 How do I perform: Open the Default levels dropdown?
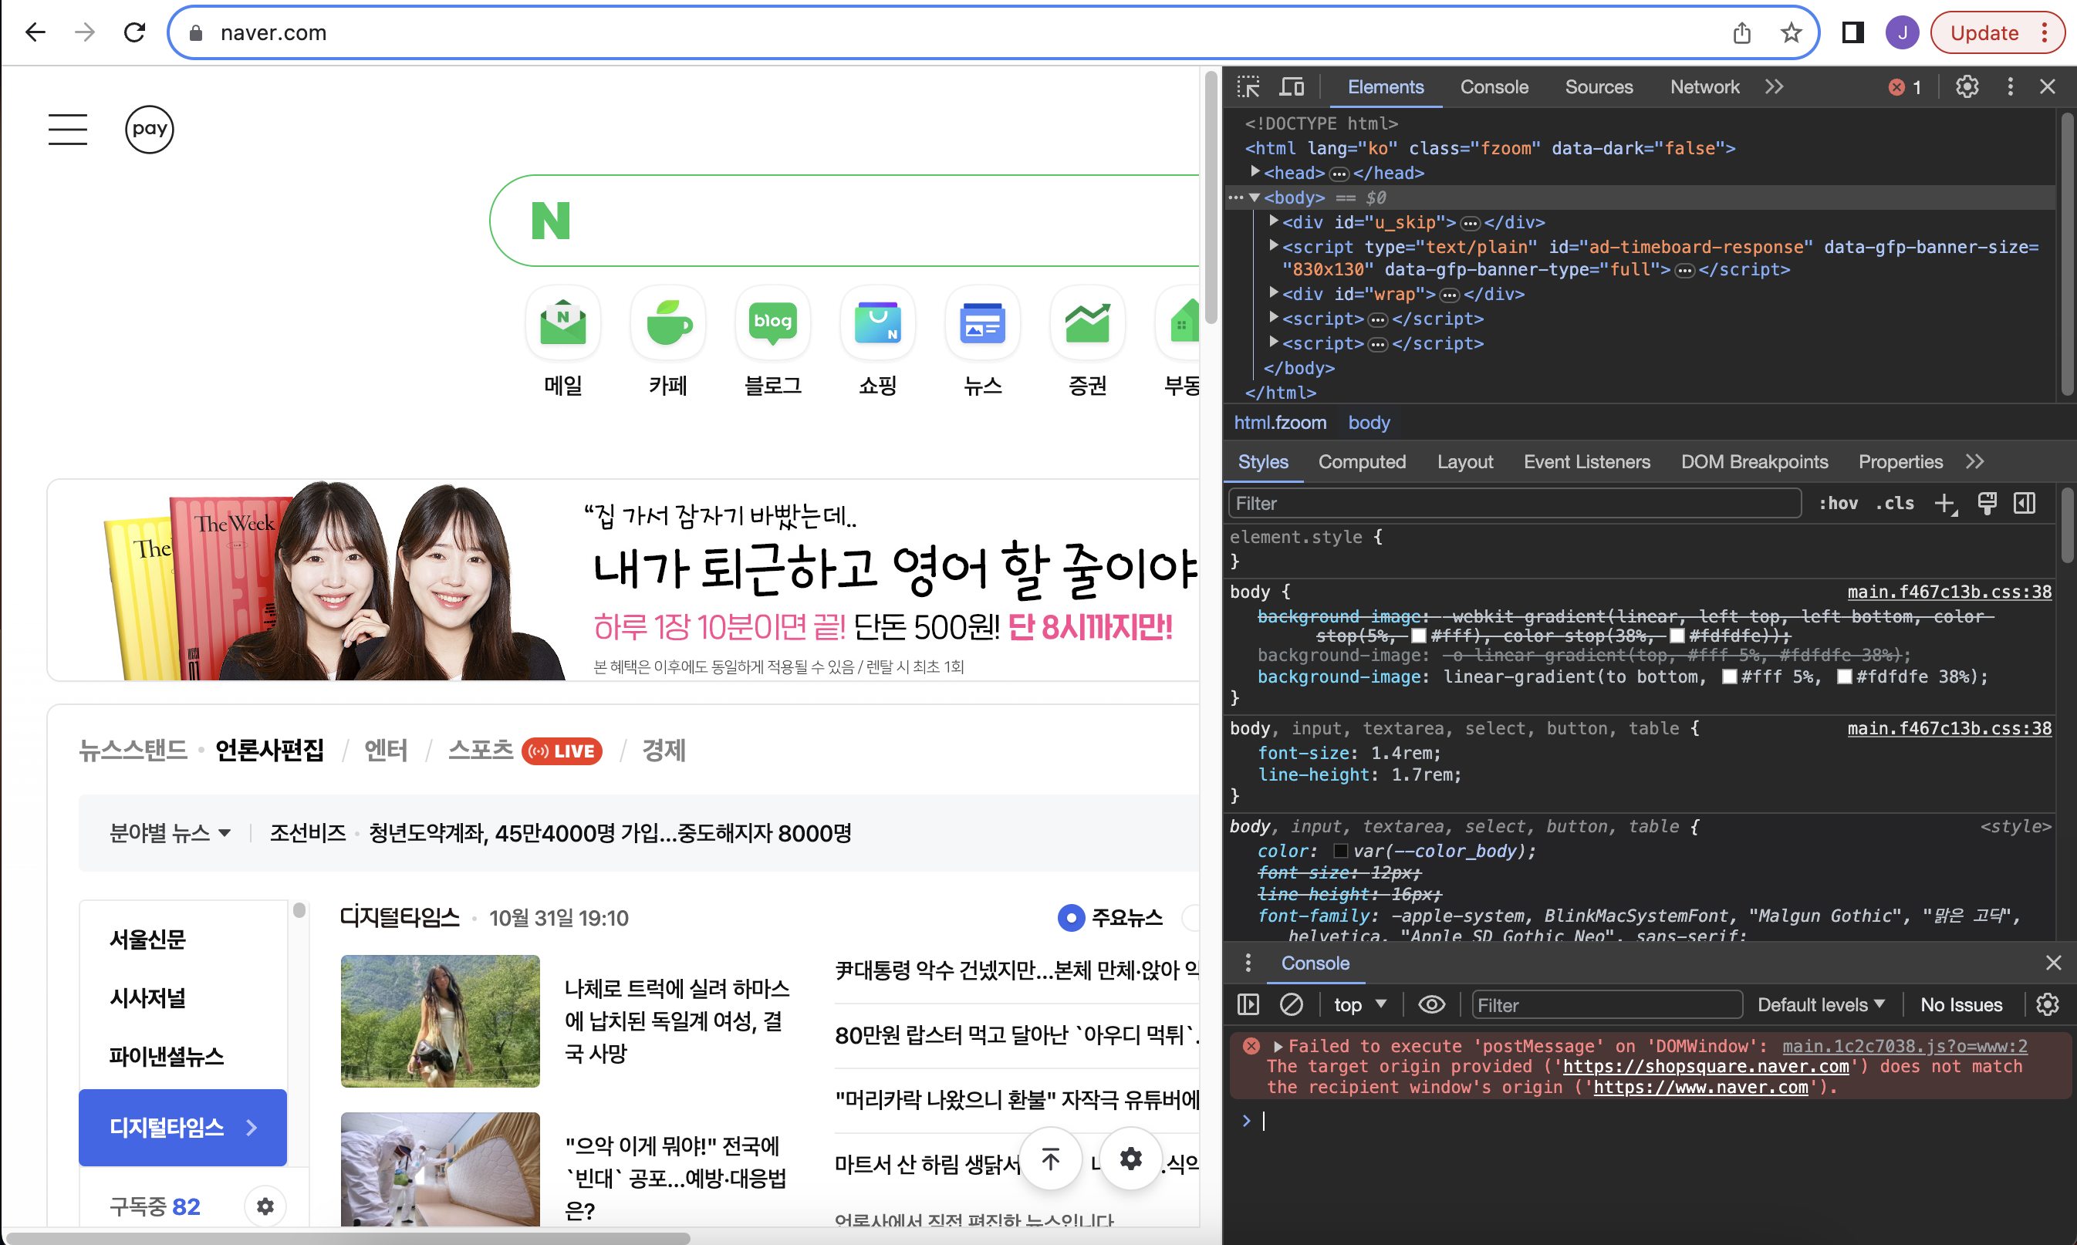point(1820,1004)
